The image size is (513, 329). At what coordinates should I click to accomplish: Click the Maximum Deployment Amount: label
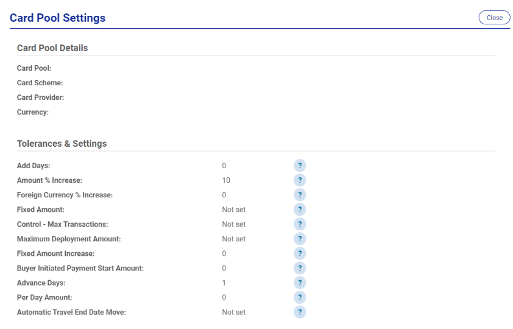pyautogui.click(x=69, y=239)
